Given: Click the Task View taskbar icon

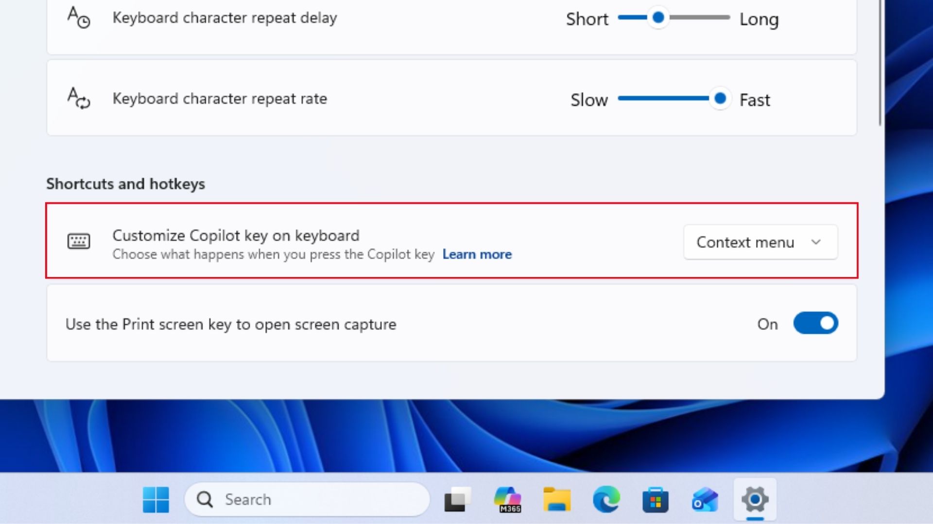Looking at the screenshot, I should click(x=458, y=499).
